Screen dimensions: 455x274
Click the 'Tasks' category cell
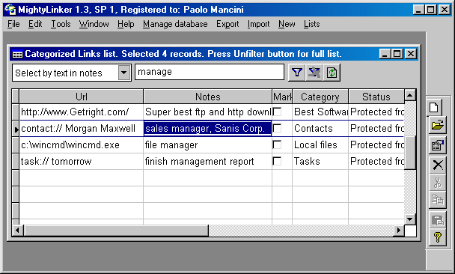320,162
